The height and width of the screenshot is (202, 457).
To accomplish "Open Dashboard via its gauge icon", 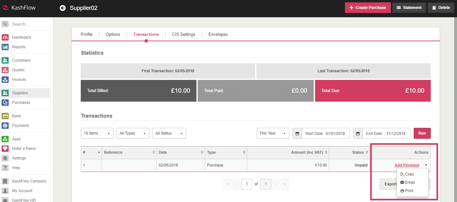I will pyautogui.click(x=5, y=37).
